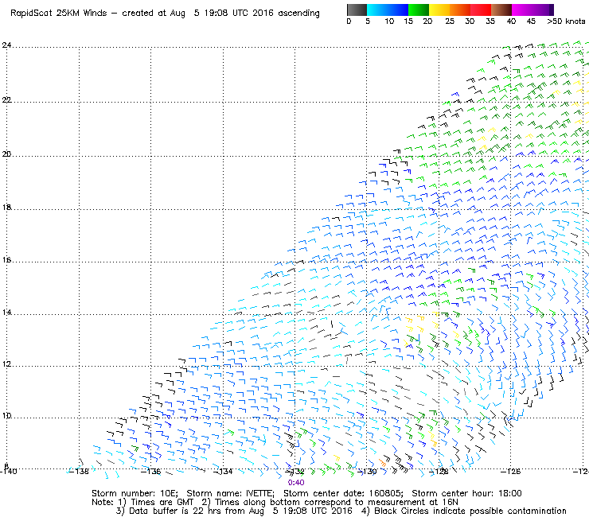The image size is (589, 517).
Task: Click the note 'Times are GMT'
Action: point(162,503)
